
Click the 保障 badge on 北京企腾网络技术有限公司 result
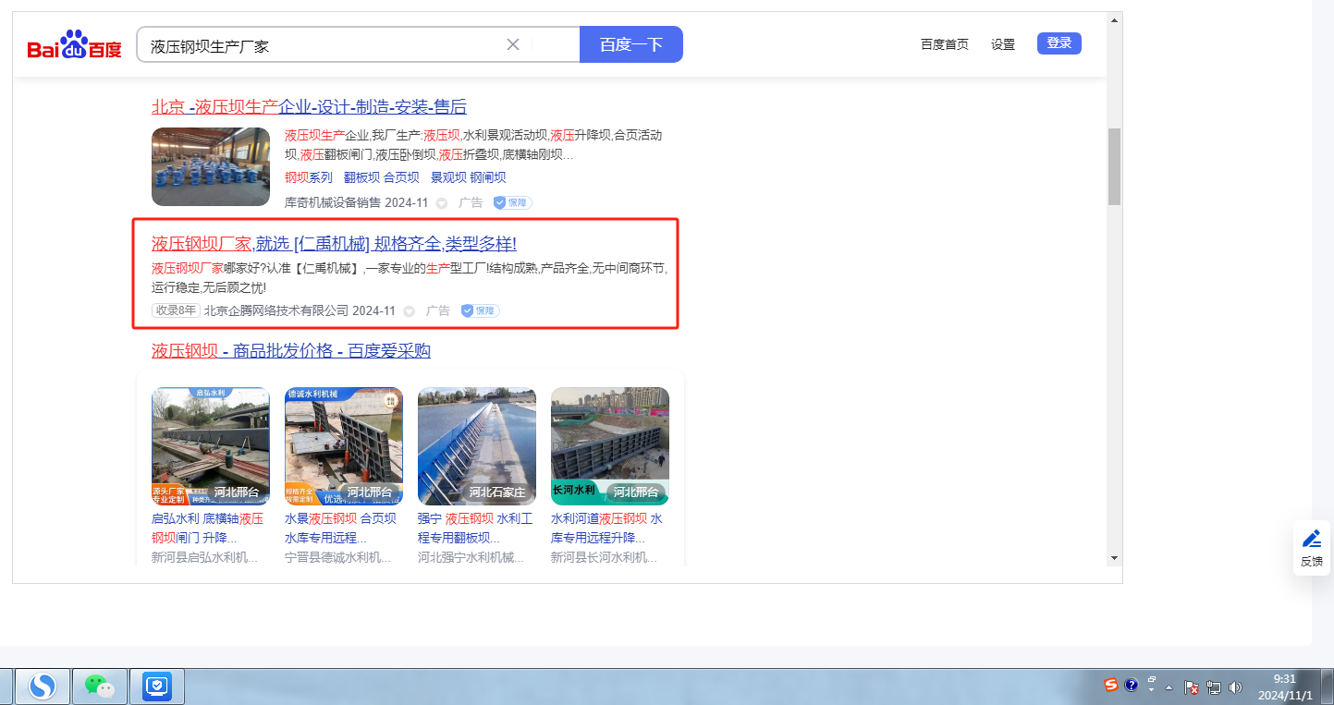[480, 310]
